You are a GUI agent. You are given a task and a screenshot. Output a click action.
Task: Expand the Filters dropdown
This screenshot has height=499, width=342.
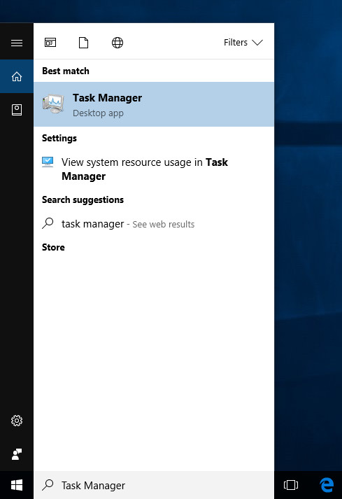tap(243, 42)
